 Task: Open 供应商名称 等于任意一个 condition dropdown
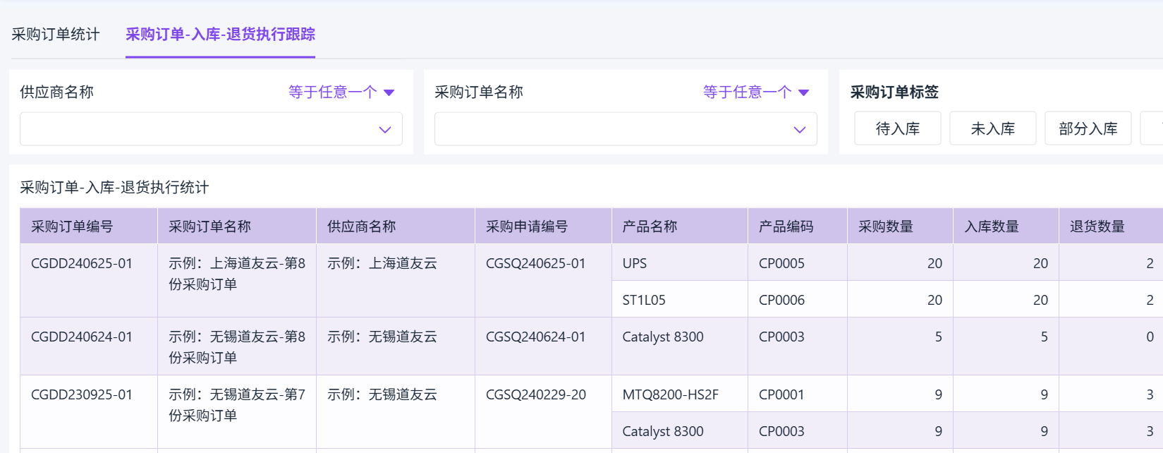click(341, 92)
